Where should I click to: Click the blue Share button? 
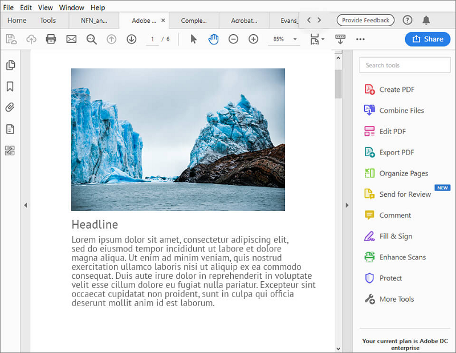coord(427,39)
